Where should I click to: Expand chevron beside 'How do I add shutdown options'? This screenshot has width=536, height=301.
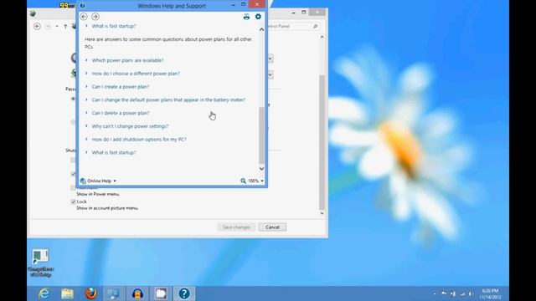point(86,140)
